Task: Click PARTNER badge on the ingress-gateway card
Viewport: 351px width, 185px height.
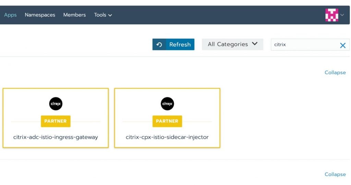Action: 56,121
